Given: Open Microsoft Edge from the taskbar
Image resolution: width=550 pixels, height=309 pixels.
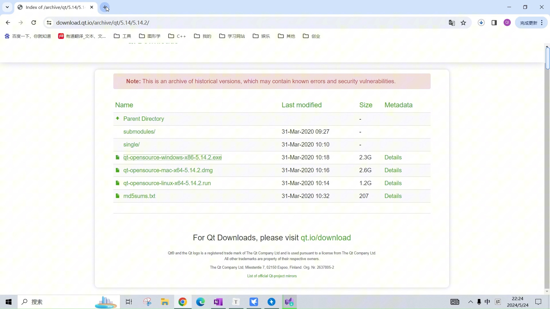Looking at the screenshot, I should tap(201, 302).
